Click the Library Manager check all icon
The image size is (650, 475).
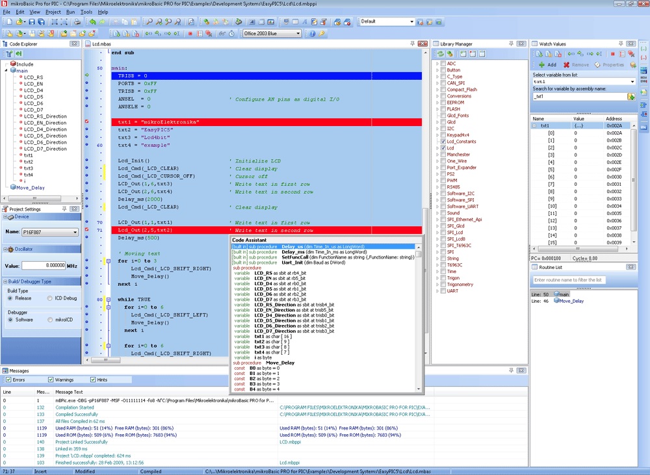[x=463, y=53]
